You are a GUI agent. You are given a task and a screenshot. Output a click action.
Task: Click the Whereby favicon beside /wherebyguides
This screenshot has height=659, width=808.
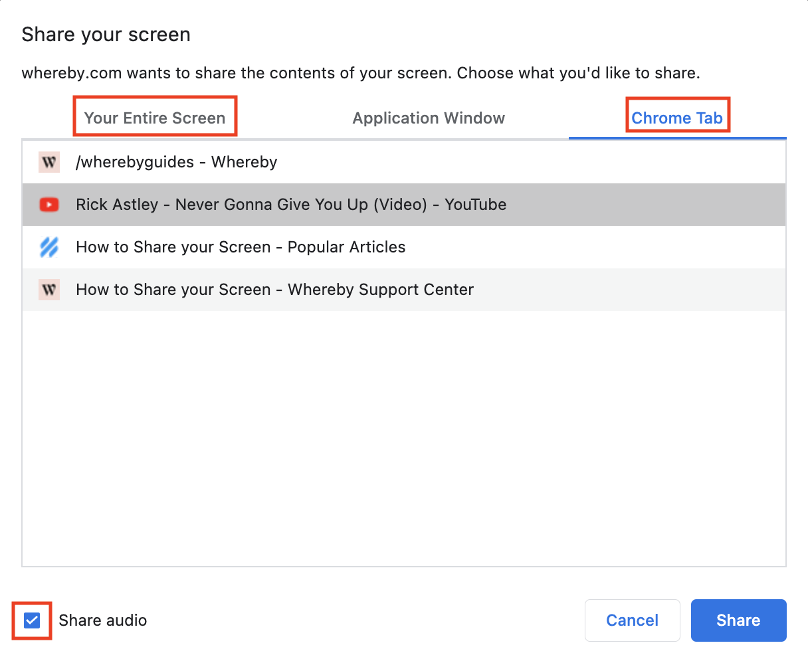pos(49,162)
